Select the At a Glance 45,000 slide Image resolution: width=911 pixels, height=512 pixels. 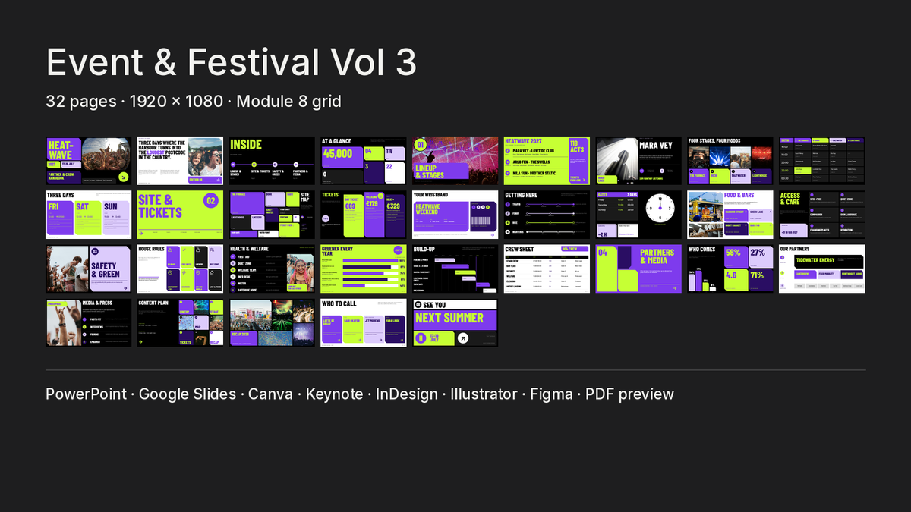363,161
